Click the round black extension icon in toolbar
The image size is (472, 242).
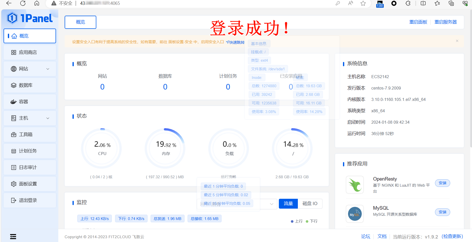[394, 3]
